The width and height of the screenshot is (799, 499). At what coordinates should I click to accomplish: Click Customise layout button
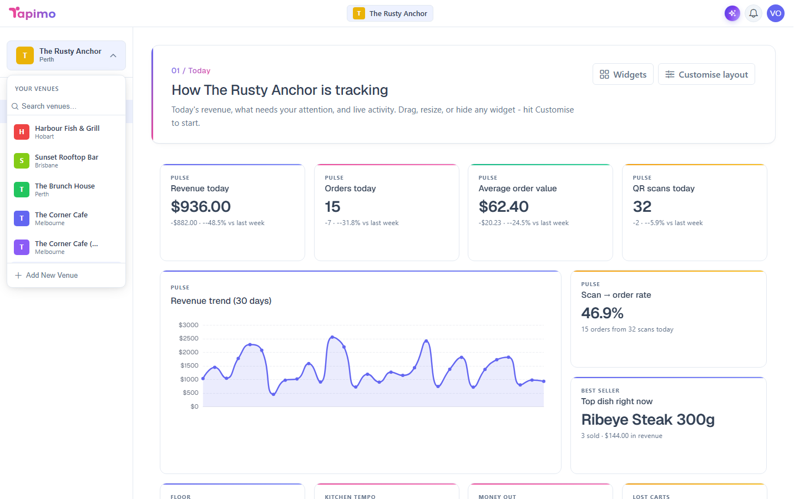(706, 74)
